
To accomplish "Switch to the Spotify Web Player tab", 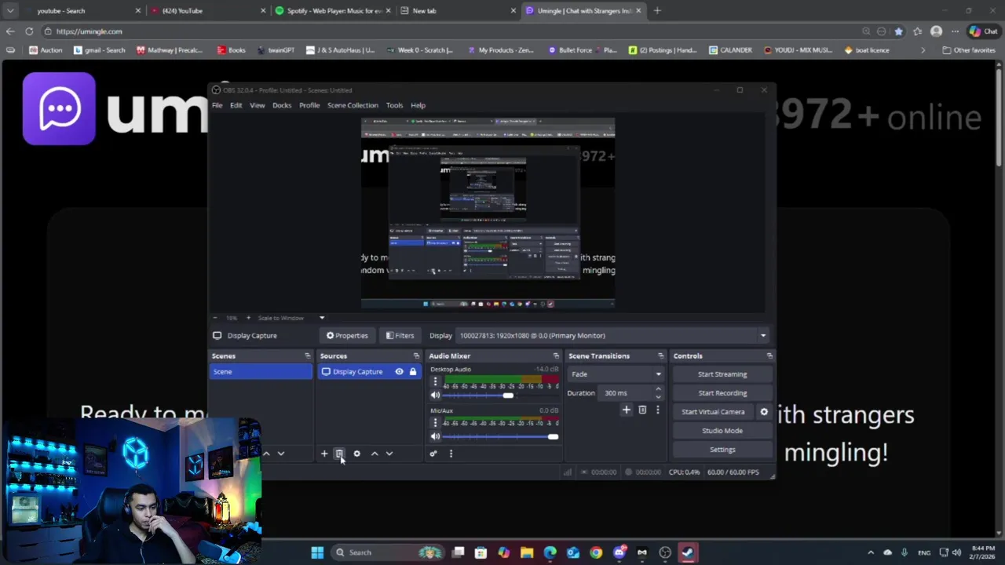I will point(333,11).
